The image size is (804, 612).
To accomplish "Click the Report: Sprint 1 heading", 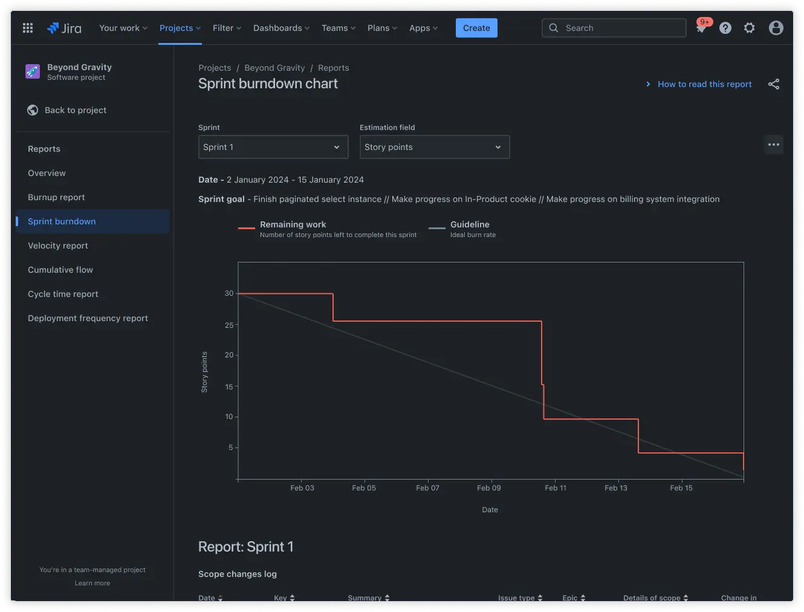I will point(246,547).
